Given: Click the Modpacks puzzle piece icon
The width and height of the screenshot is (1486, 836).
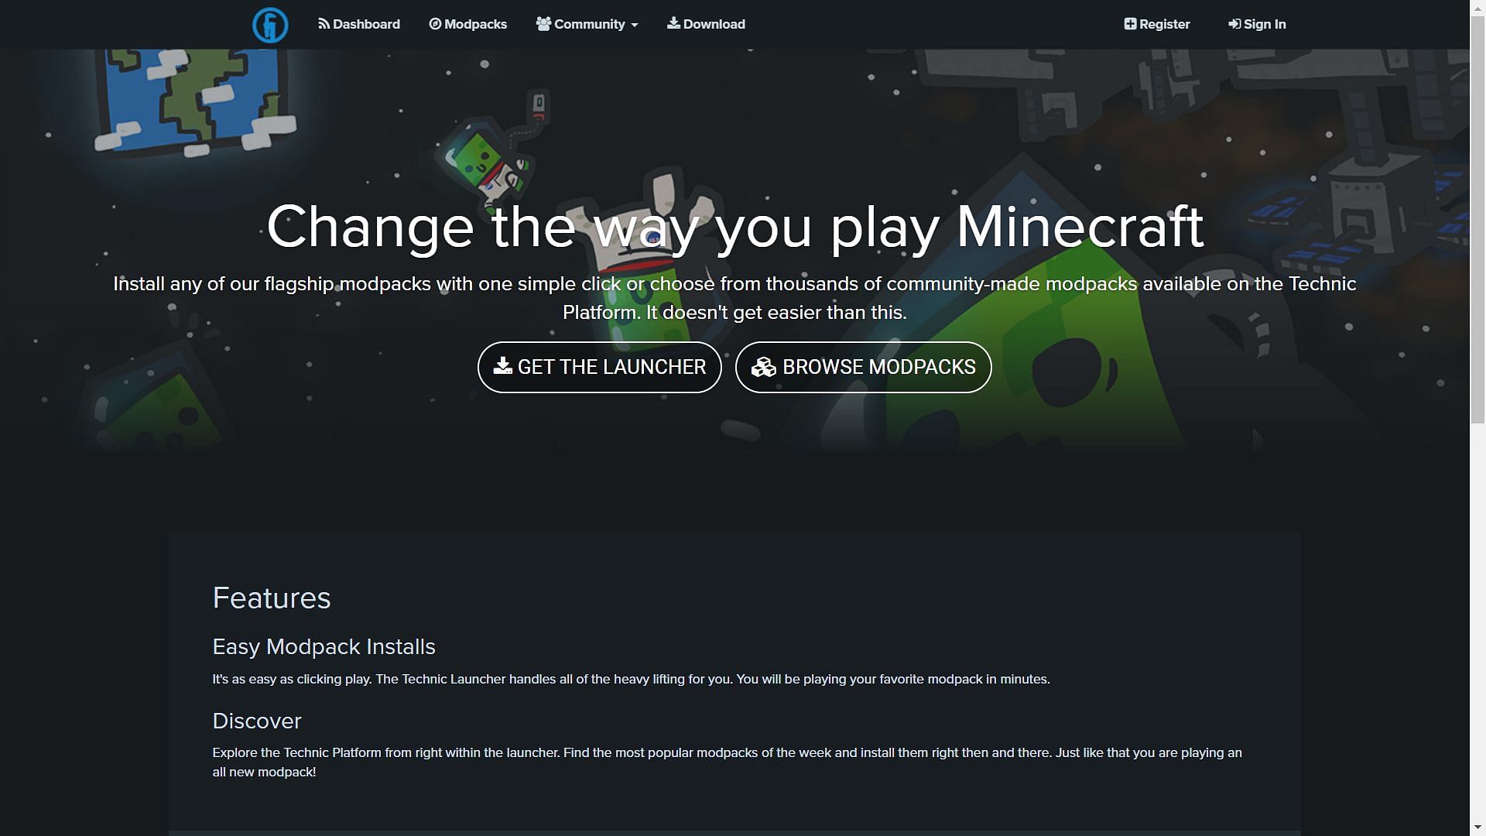Looking at the screenshot, I should [433, 23].
